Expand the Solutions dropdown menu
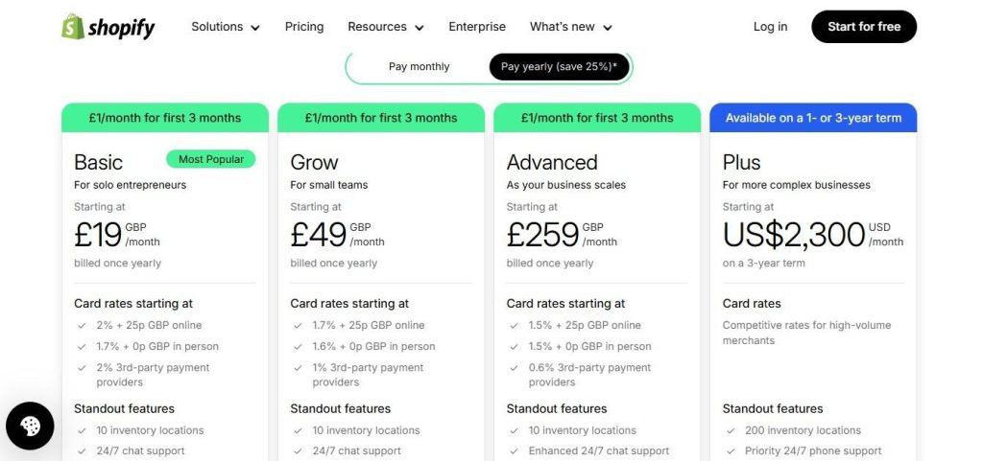983x461 pixels. click(226, 27)
